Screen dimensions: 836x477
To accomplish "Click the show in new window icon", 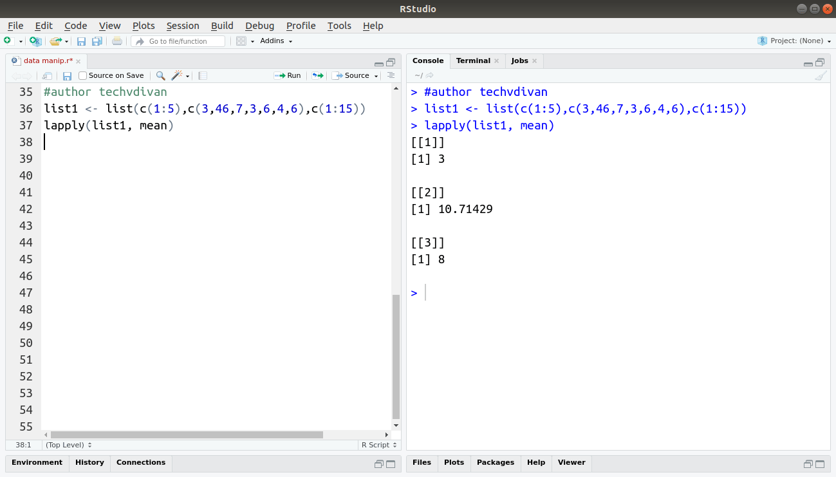I will 47,75.
